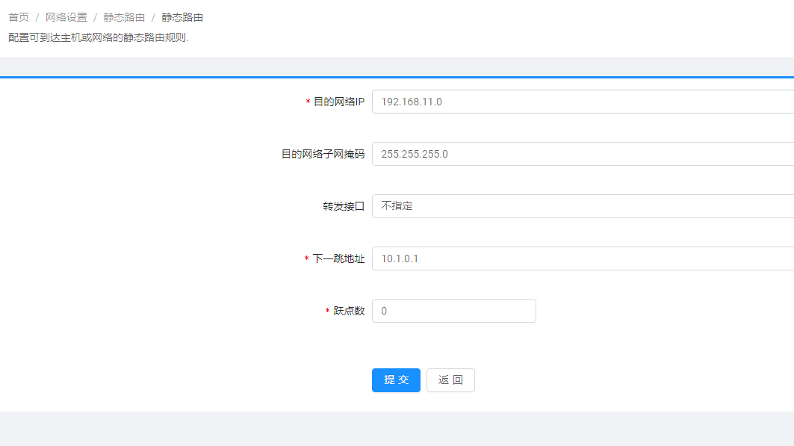Viewport: 794px width, 446px height.
Task: Select the 跃点数 number input
Action: click(x=453, y=311)
